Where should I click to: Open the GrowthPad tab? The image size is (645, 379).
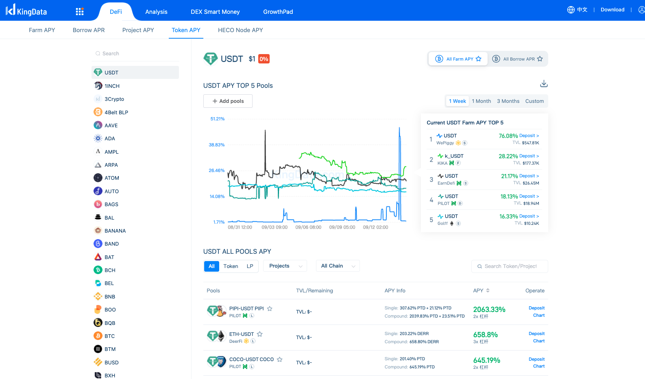coord(278,12)
